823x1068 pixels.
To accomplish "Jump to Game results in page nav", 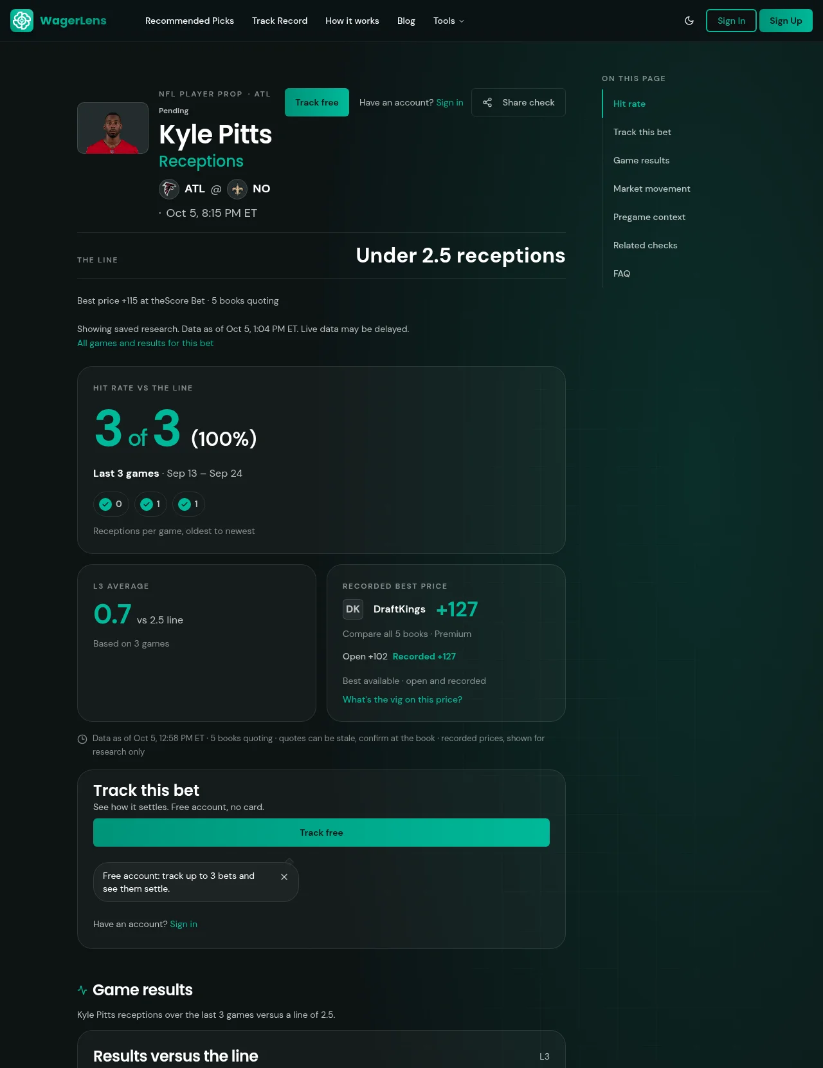I will pos(642,160).
